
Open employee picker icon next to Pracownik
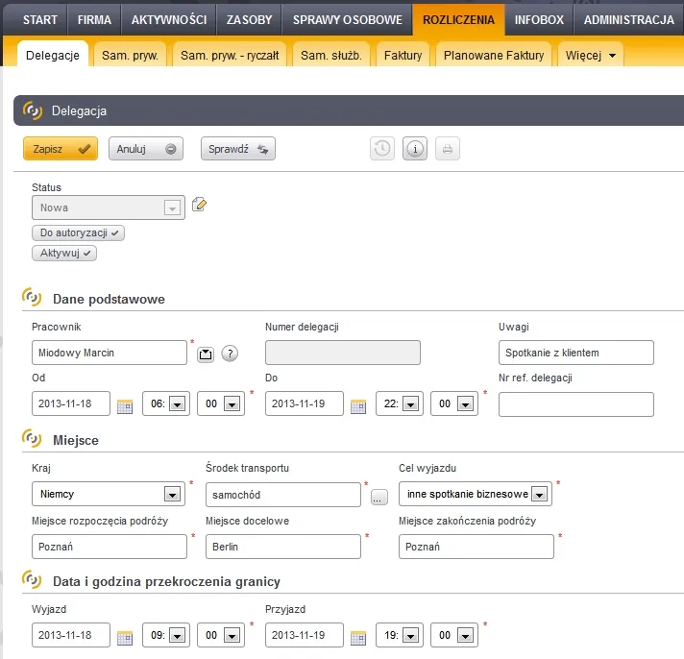tap(206, 354)
